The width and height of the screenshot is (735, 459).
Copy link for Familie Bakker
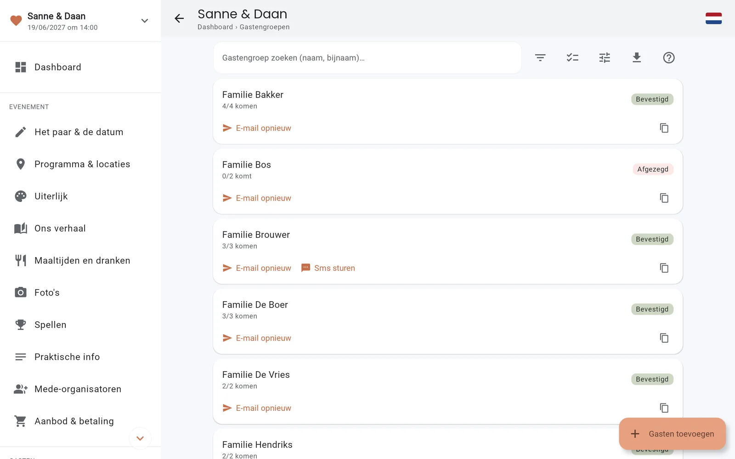coord(664,128)
